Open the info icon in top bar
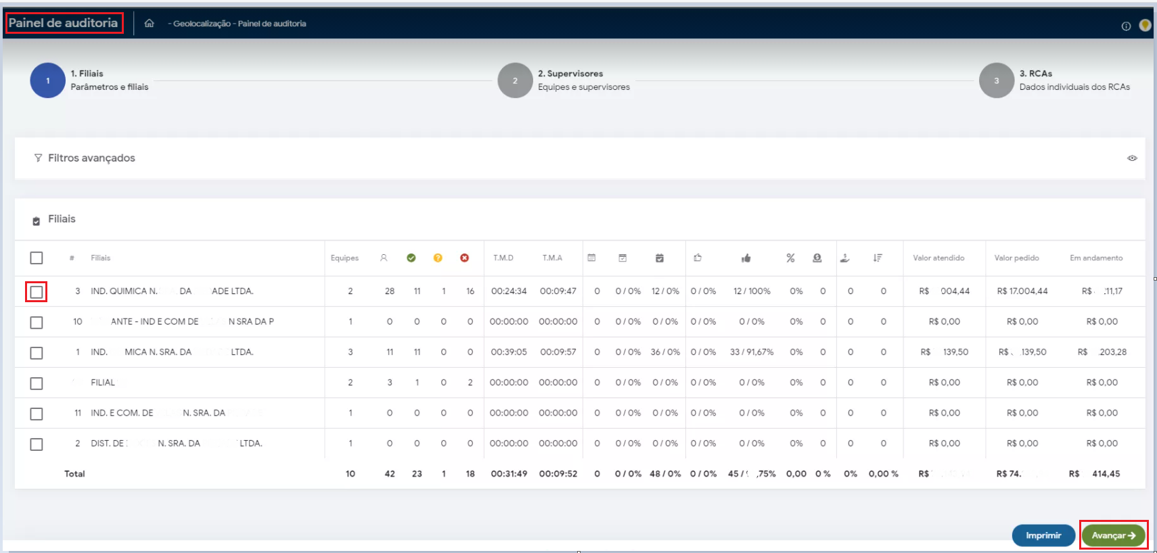This screenshot has height=553, width=1157. pos(1126,26)
